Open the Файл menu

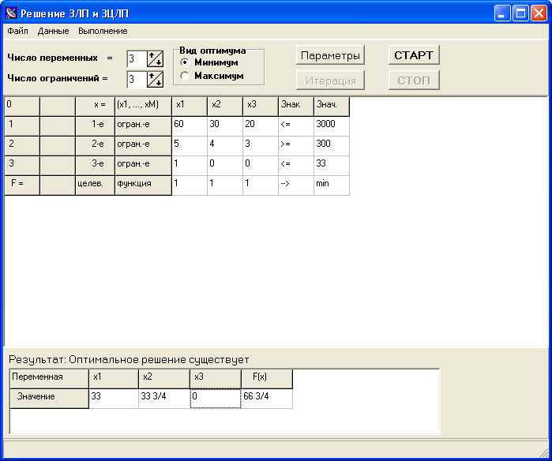[17, 31]
